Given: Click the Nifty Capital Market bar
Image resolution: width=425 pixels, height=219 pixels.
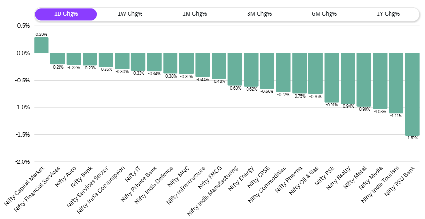Looking at the screenshot, I should [41, 46].
